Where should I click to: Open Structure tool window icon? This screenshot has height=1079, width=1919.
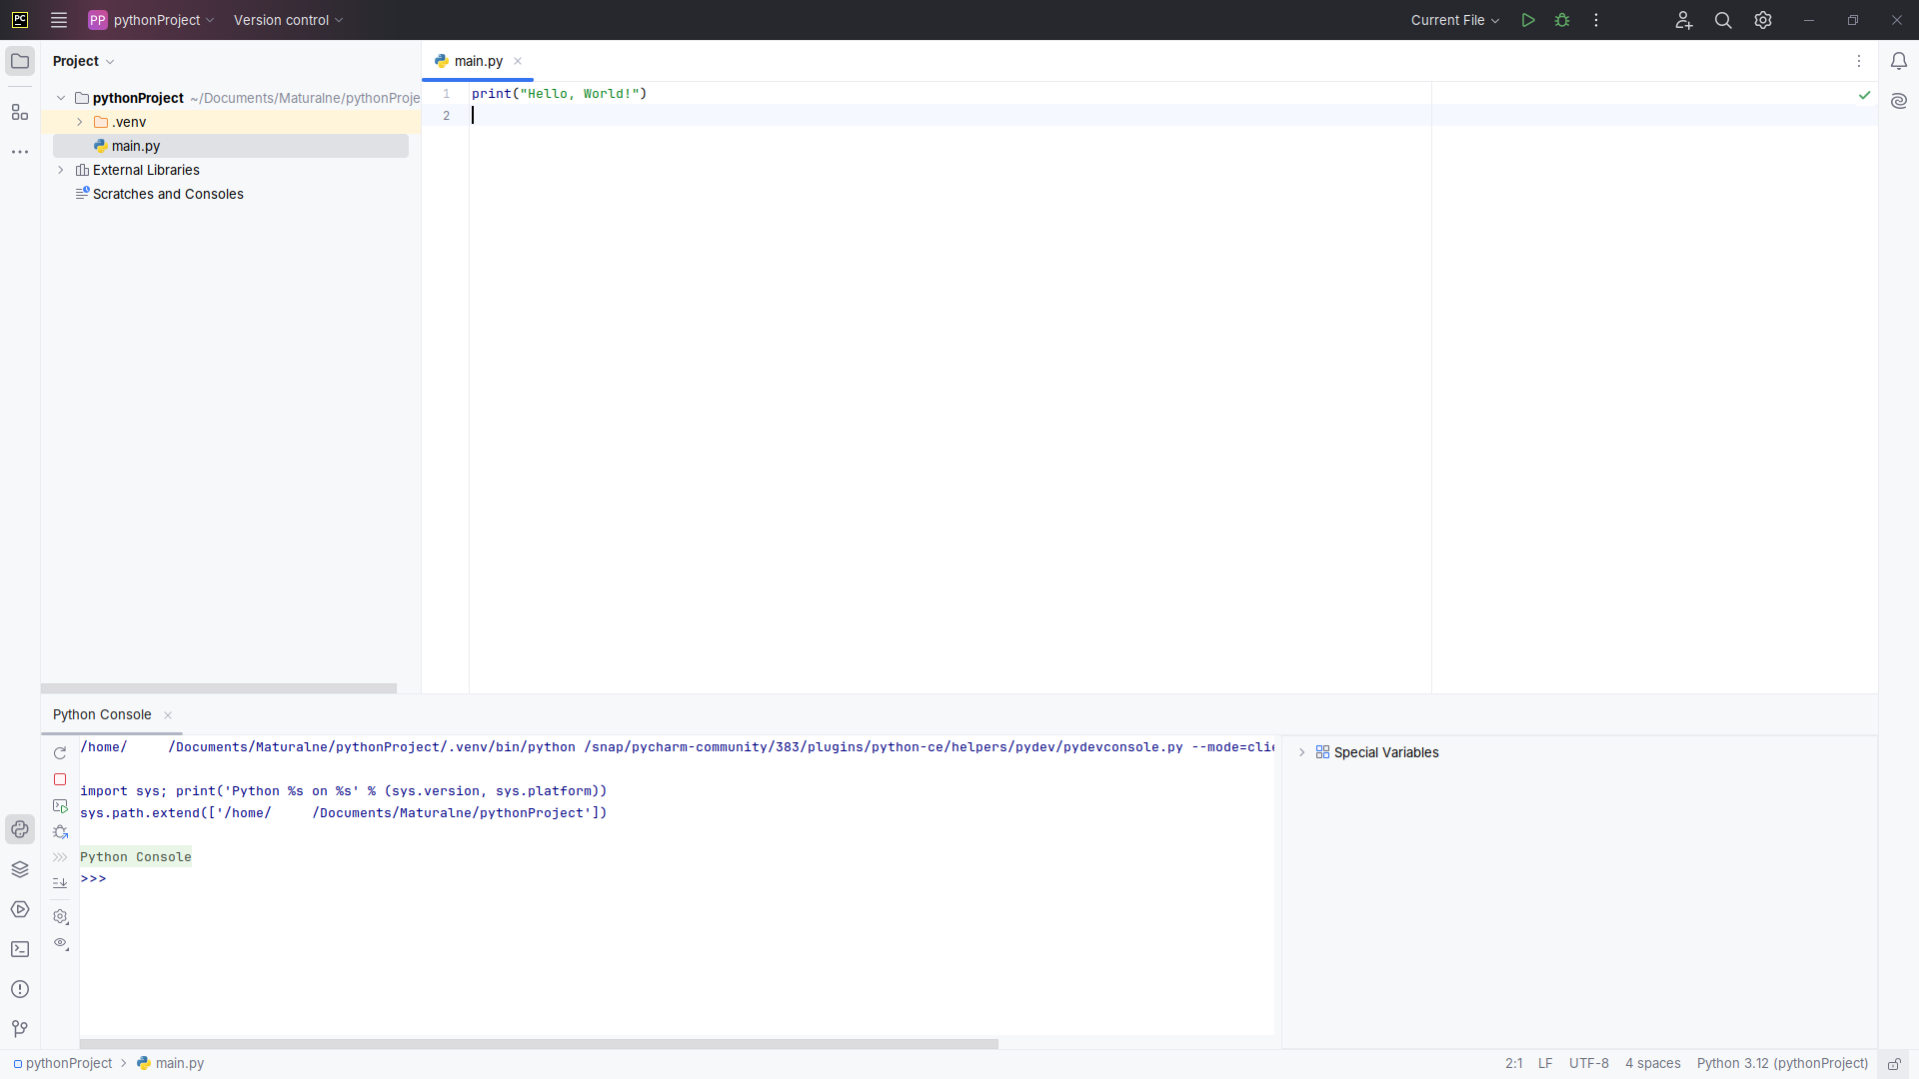point(20,112)
